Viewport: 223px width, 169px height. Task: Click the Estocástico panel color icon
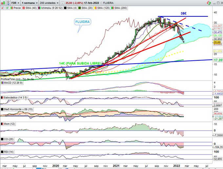point(2,97)
